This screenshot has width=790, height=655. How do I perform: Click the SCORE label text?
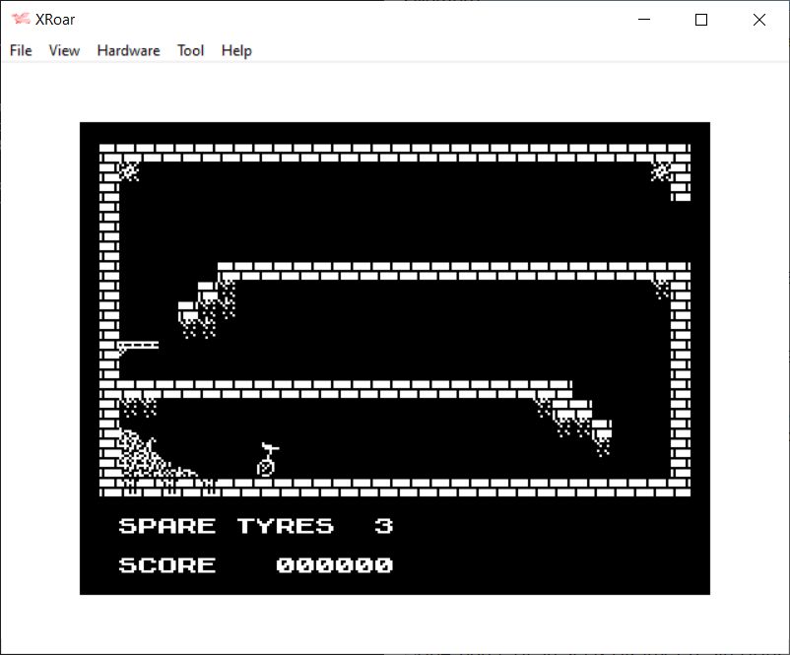[x=166, y=565]
